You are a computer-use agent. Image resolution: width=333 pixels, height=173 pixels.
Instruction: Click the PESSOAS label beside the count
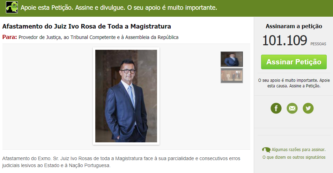[x=318, y=44]
